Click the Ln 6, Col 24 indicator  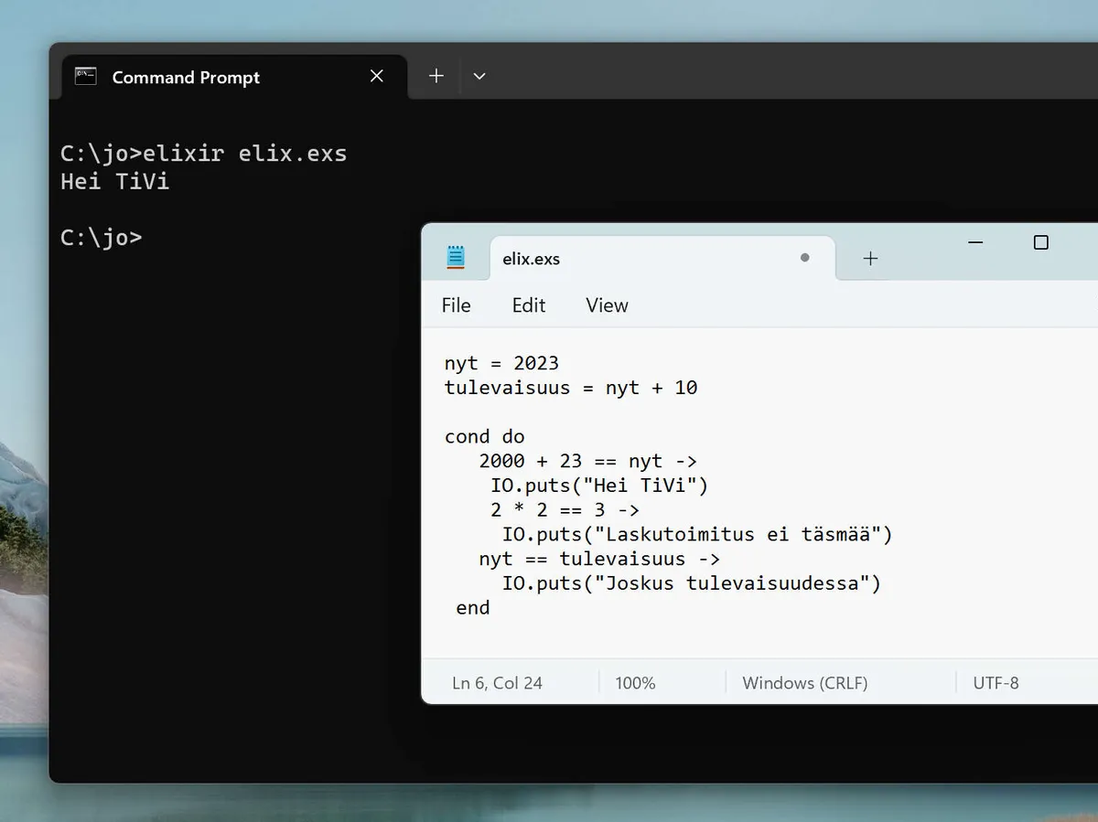pos(497,683)
